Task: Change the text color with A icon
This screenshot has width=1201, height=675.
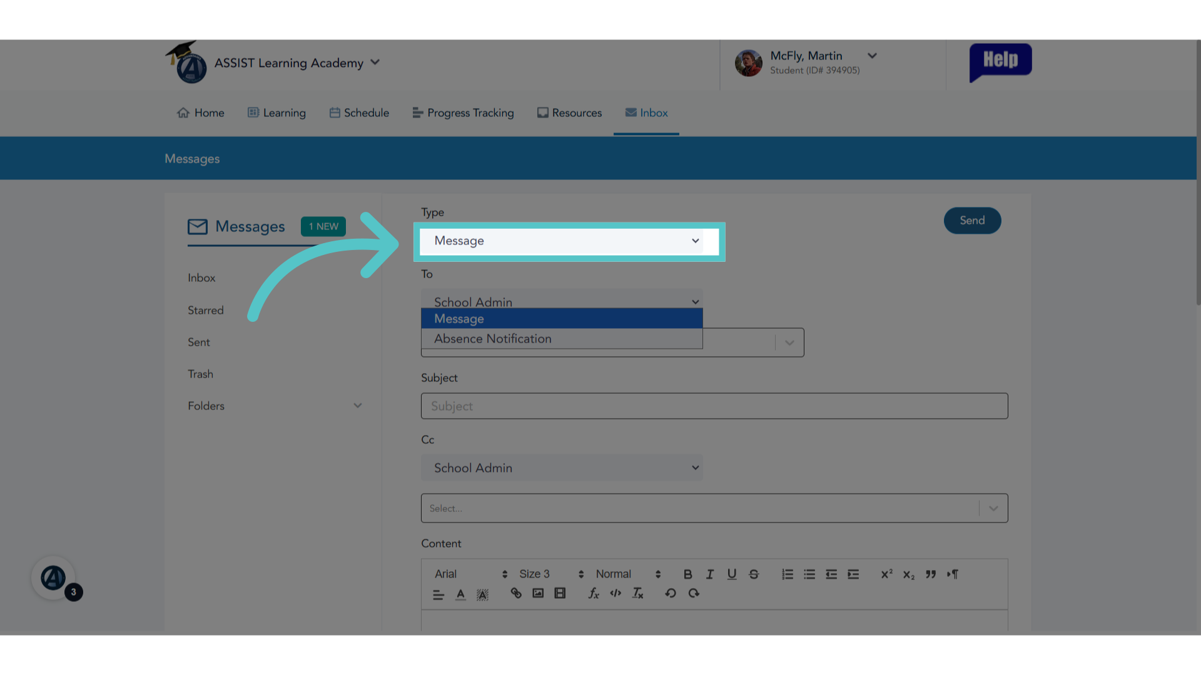Action: pyautogui.click(x=460, y=594)
